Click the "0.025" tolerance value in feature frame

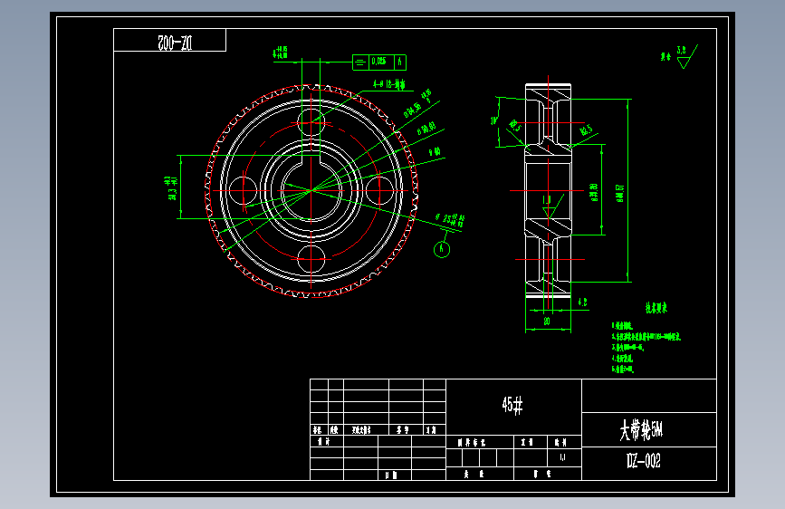coord(379,62)
